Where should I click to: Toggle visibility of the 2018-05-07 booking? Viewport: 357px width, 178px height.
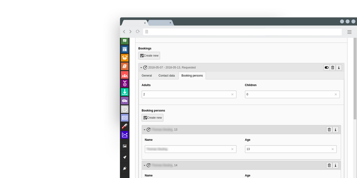[x=326, y=68]
